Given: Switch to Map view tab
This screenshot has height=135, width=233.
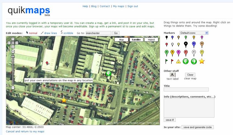Looking at the screenshot, I should (x=121, y=40).
